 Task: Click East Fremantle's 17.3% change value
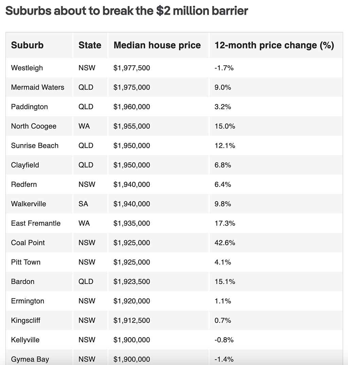pyautogui.click(x=225, y=223)
